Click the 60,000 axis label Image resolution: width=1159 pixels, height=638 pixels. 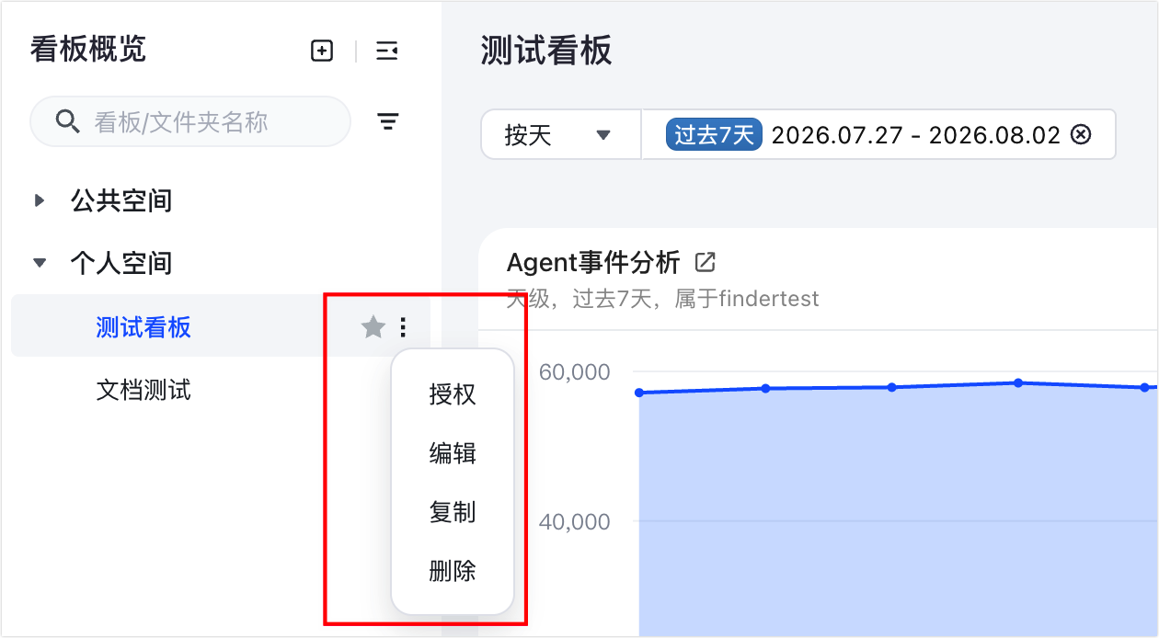pos(575,372)
